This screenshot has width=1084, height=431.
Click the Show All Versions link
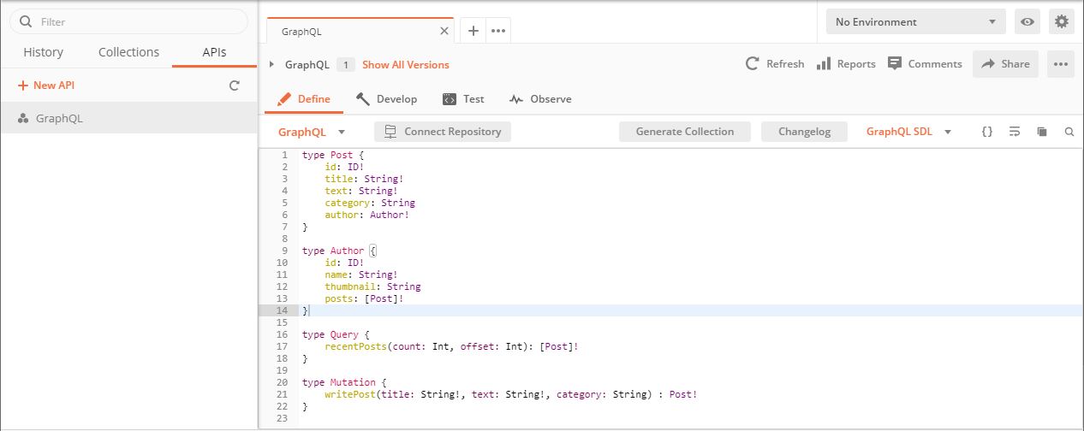tap(405, 64)
